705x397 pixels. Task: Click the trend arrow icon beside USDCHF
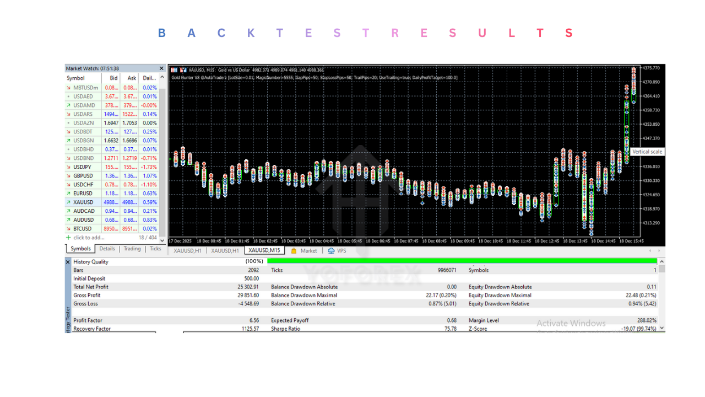pyautogui.click(x=68, y=185)
